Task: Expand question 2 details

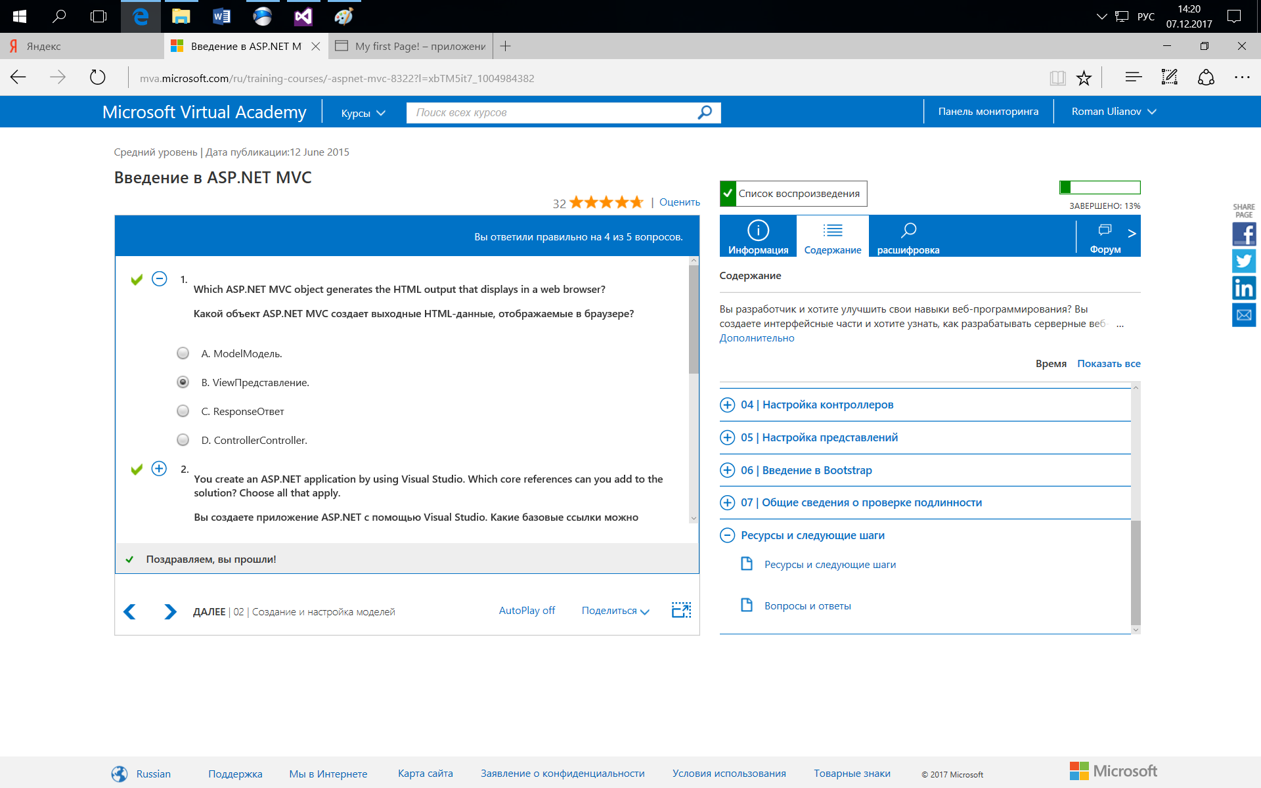Action: tap(160, 468)
